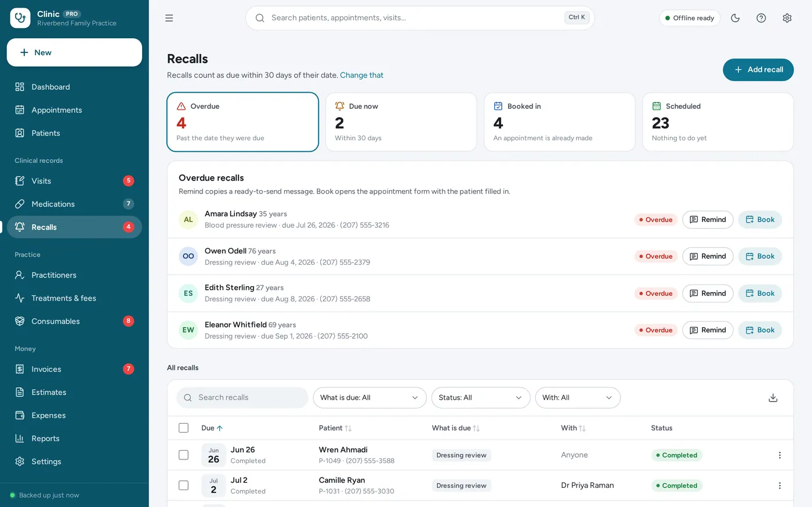
Task: Open row options for Wren Ahmadi
Action: tap(780, 455)
